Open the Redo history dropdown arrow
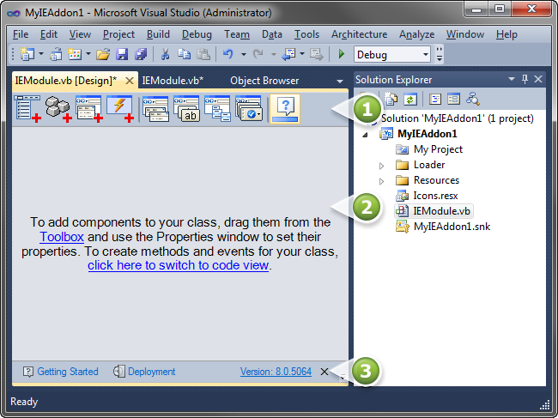This screenshot has height=418, width=558. click(274, 54)
